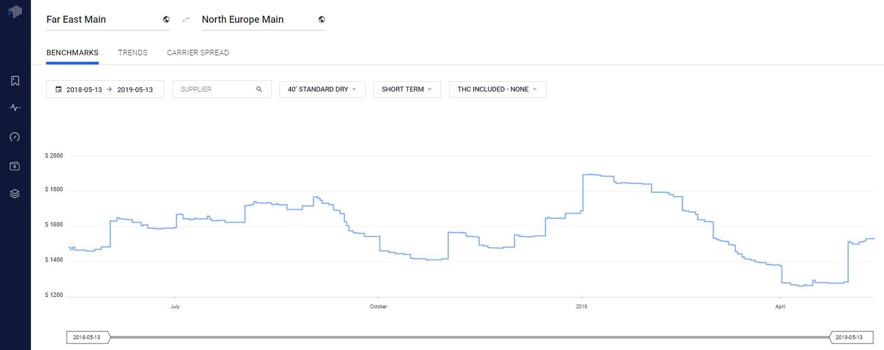Image resolution: width=884 pixels, height=350 pixels.
Task: Select the pulse activity icon in sidebar
Action: (15, 108)
